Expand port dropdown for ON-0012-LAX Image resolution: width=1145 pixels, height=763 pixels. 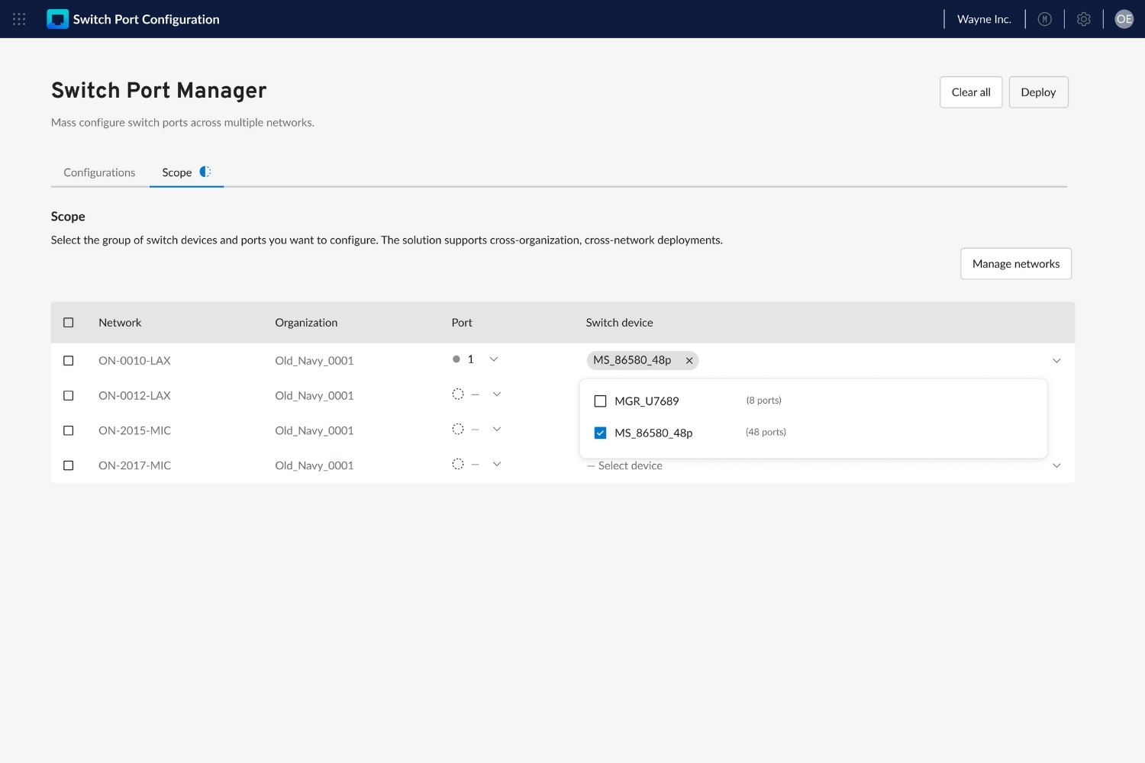pos(497,394)
